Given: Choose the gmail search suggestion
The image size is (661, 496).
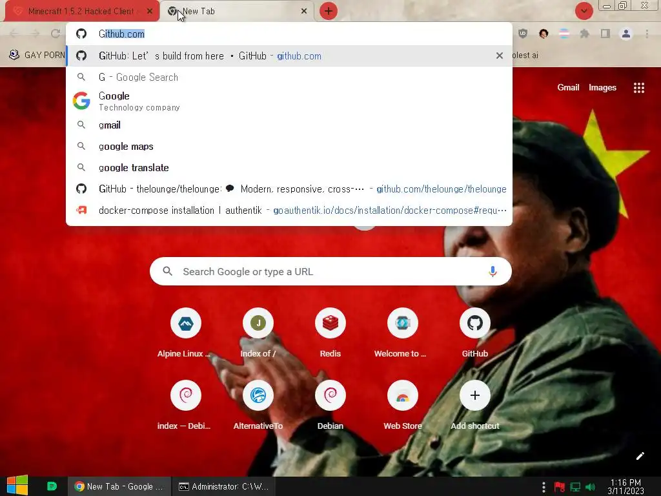Looking at the screenshot, I should [289, 125].
